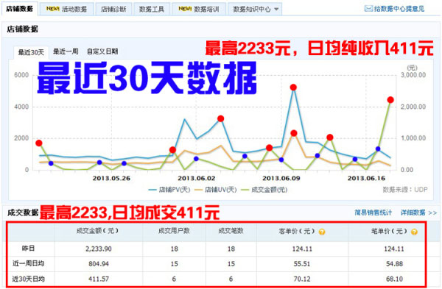Choose the 自定义日期 range option

[102, 51]
